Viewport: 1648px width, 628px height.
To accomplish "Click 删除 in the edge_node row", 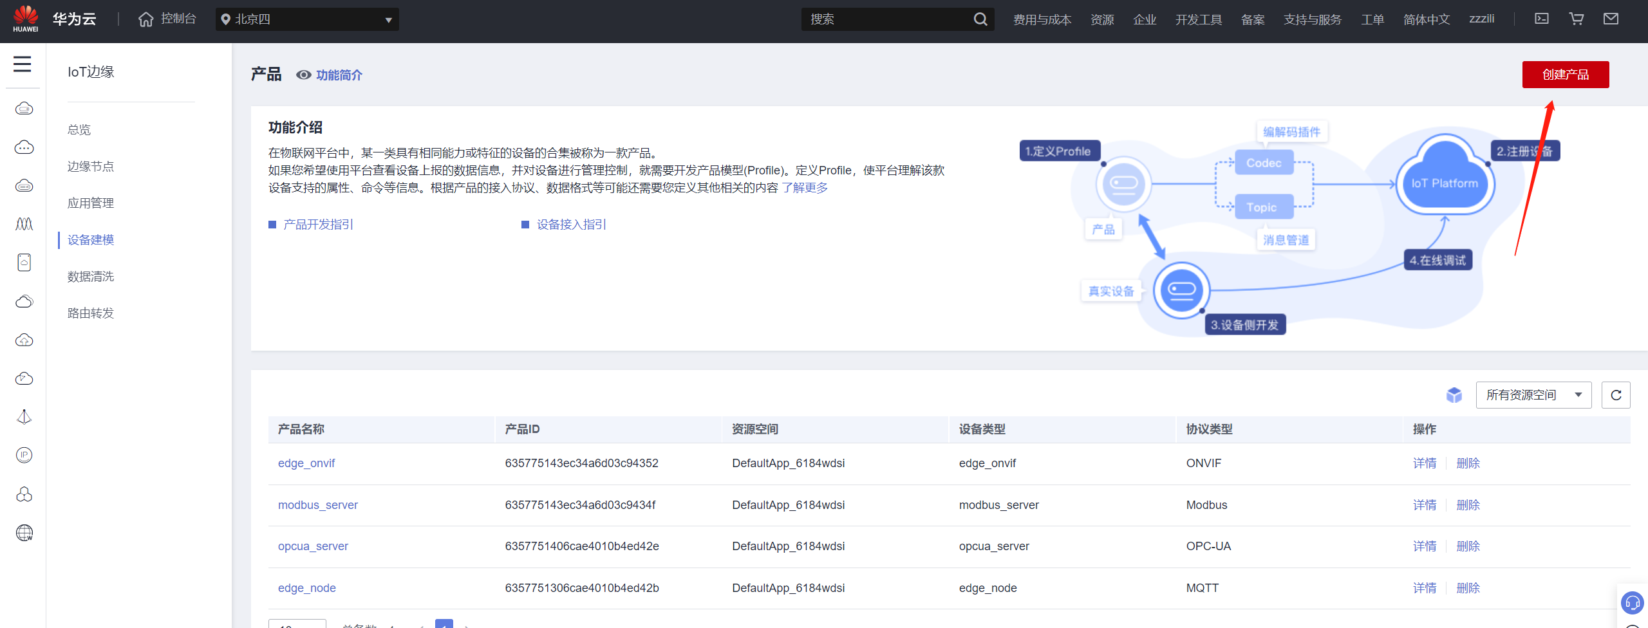I will point(1468,588).
